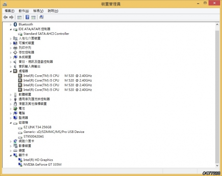Click the blue Help question mark icon
Image resolution: width=222 pixels, height=176 pixels.
[27, 17]
